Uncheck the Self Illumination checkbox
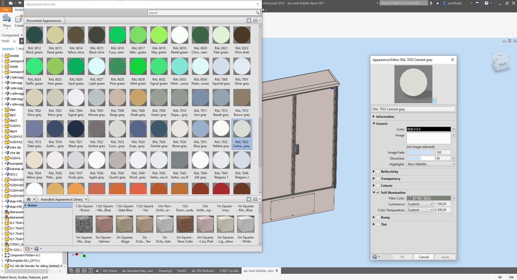517x280 pixels. 377,192
